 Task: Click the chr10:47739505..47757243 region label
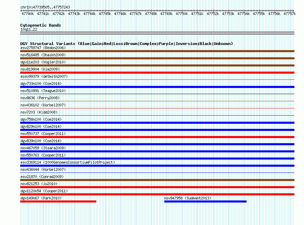tap(45, 7)
